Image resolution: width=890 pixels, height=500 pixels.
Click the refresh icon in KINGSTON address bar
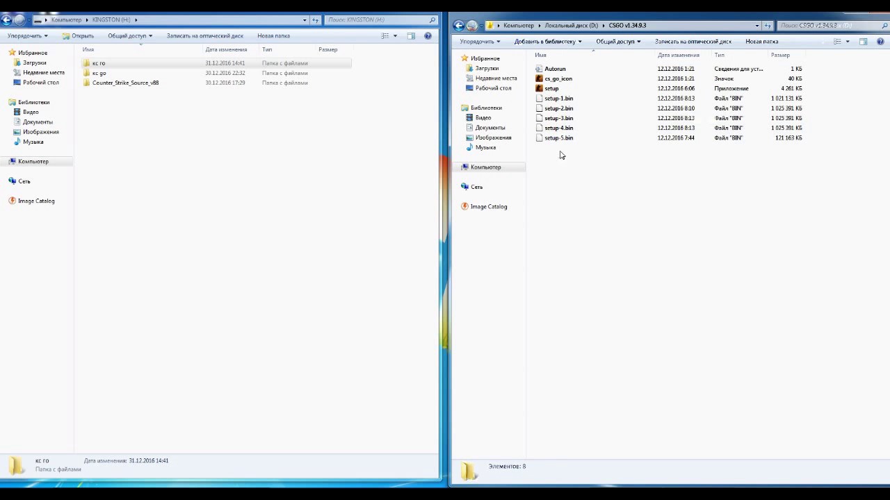[315, 20]
